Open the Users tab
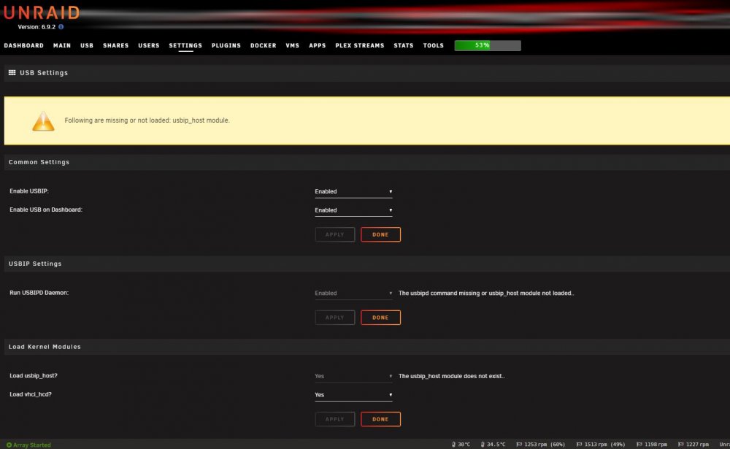 (x=148, y=46)
